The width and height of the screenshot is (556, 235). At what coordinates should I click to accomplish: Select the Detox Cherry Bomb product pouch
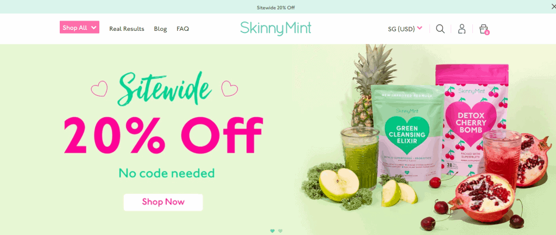[472, 119]
